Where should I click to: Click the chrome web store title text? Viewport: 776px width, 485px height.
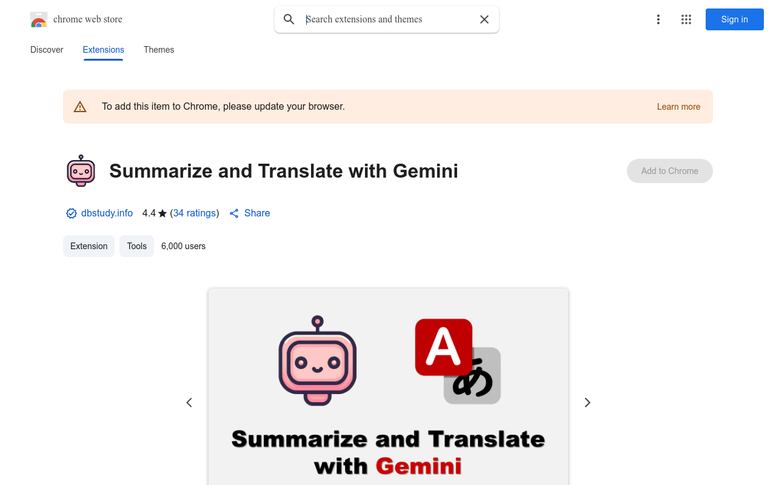point(88,19)
